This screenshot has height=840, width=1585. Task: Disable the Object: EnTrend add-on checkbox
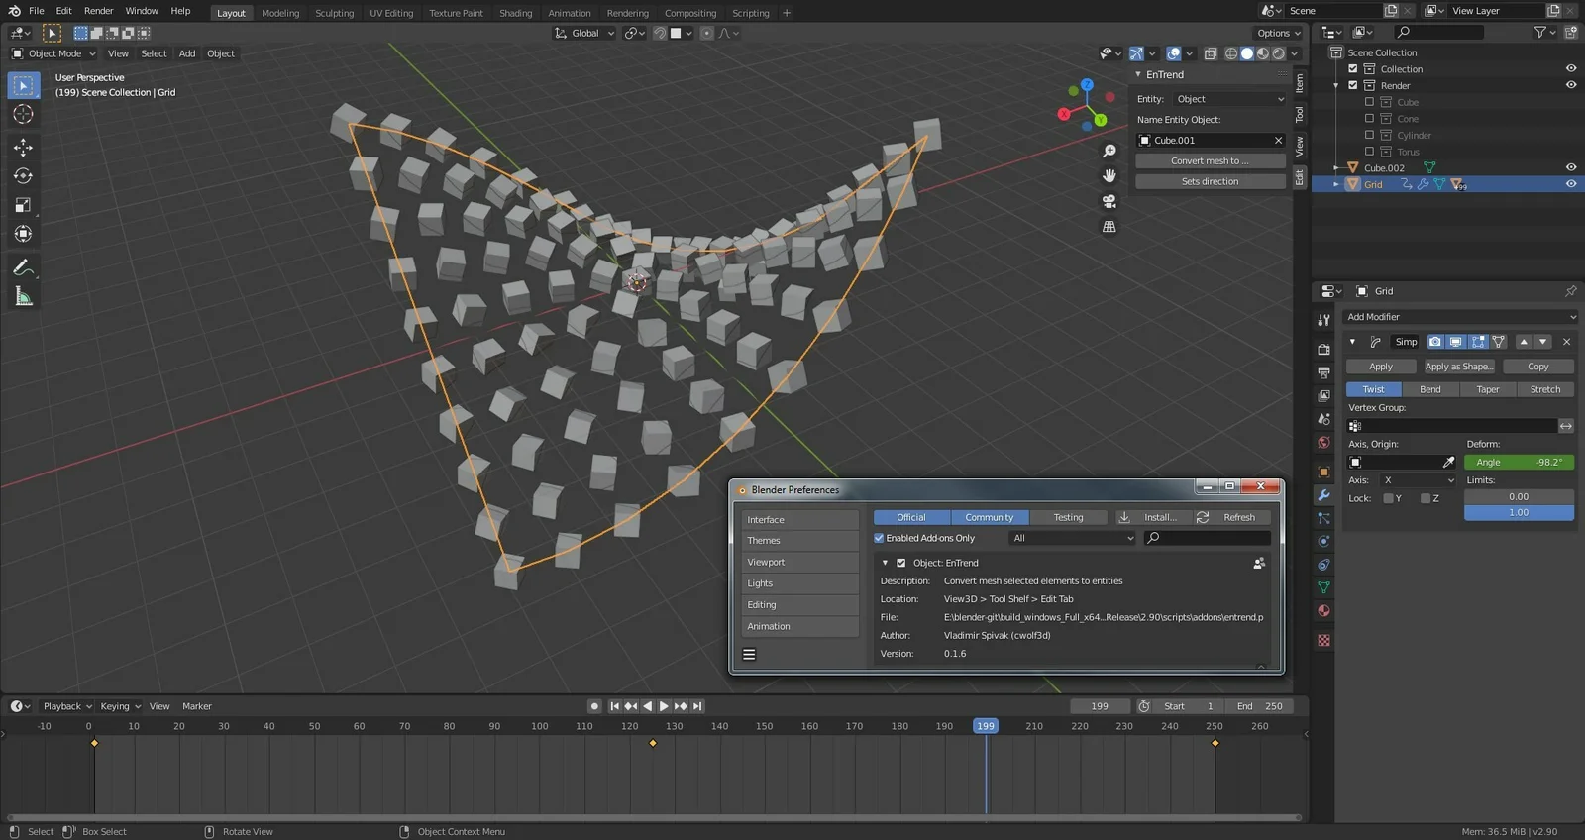[901, 563]
